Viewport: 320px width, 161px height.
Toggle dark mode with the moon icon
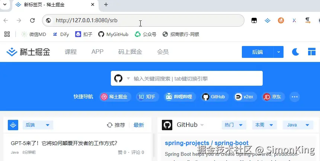click(x=295, y=52)
